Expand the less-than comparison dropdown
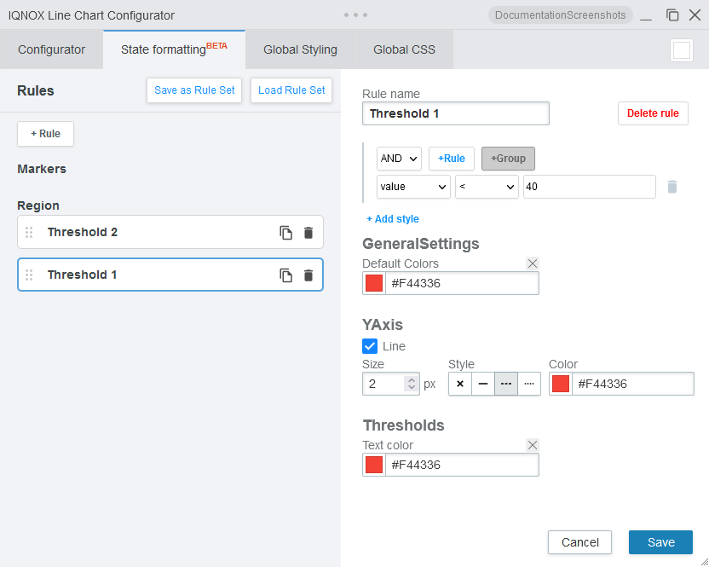709x567 pixels. [x=487, y=187]
